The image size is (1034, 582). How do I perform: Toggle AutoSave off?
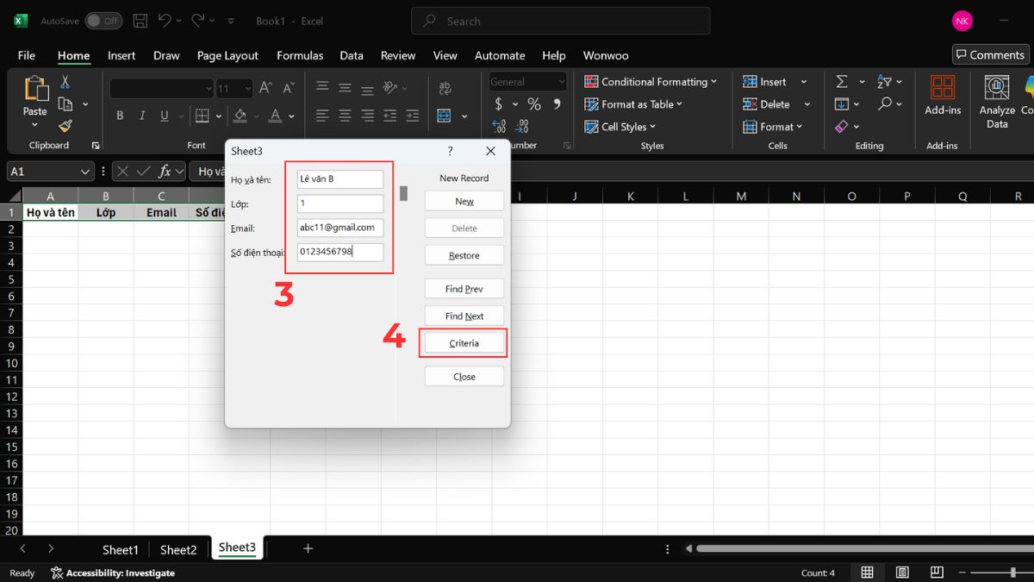[103, 20]
